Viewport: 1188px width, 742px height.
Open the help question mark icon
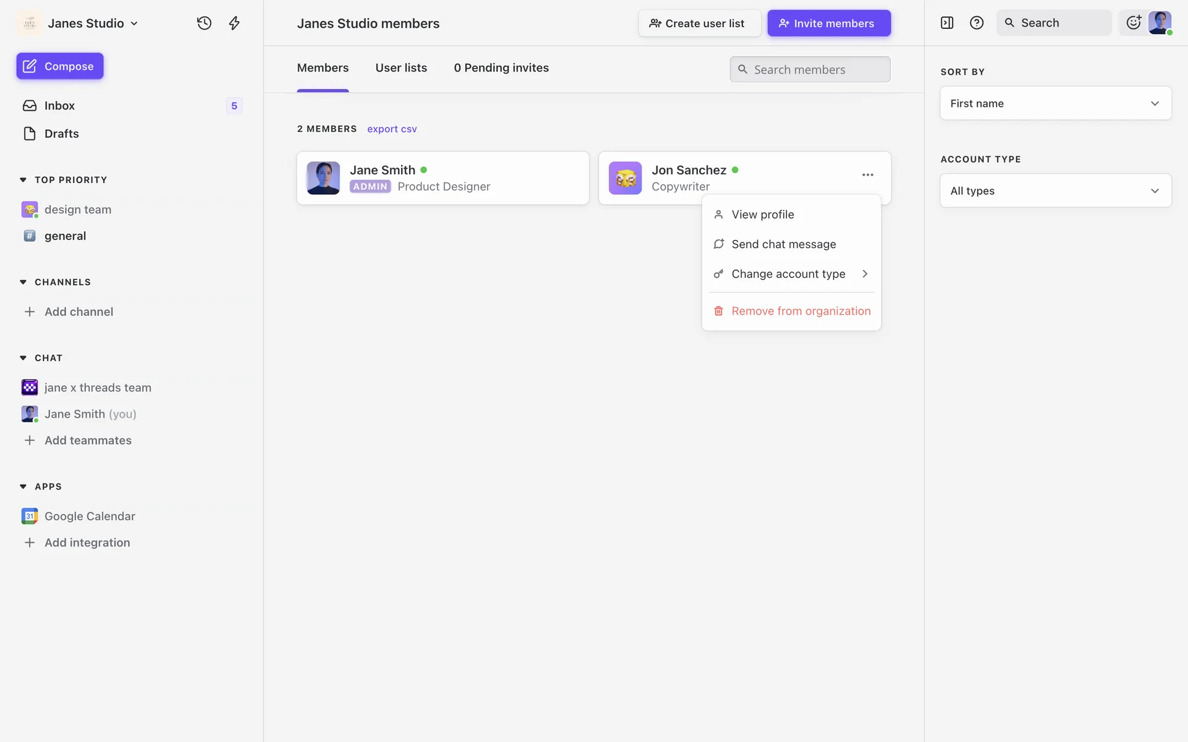(x=976, y=23)
